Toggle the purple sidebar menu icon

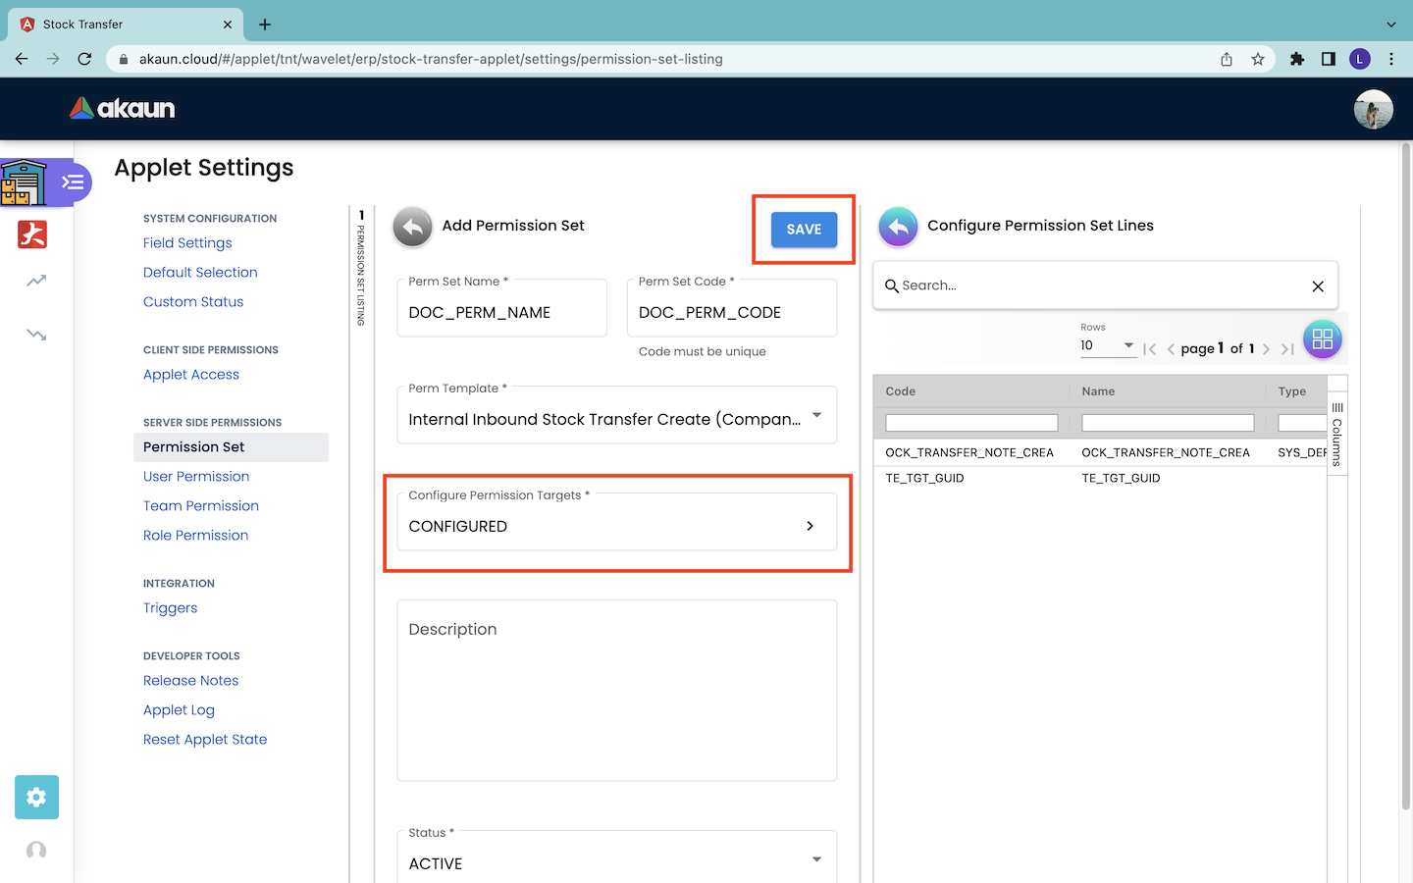tap(73, 182)
